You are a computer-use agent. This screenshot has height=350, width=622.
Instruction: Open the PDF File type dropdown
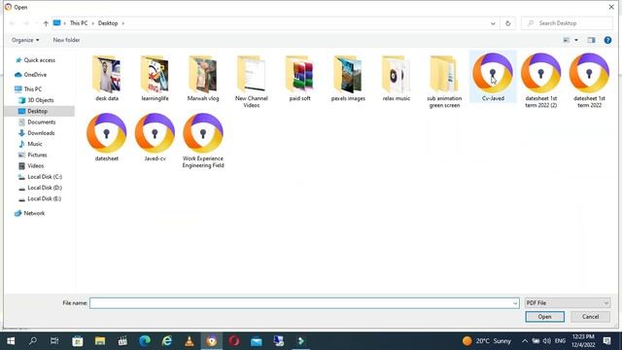(568, 303)
